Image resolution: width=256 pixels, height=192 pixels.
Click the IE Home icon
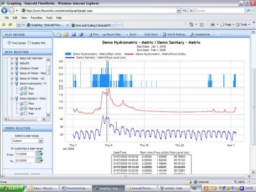click(x=191, y=25)
